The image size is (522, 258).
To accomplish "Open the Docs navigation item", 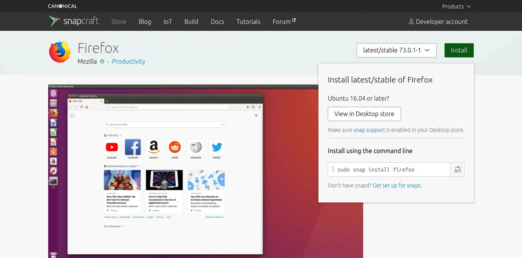I will coord(217,22).
